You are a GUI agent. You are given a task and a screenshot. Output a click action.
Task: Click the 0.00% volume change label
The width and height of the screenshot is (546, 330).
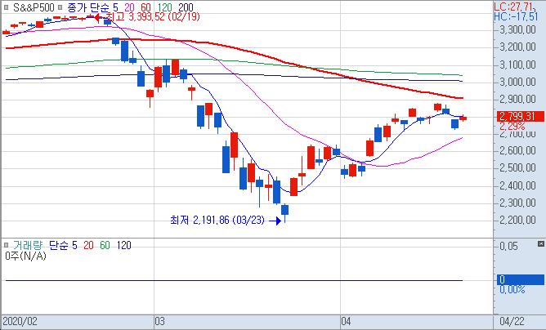(512, 289)
